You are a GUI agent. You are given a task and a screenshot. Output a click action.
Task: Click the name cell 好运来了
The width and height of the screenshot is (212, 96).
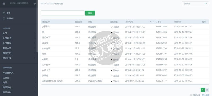46,37
